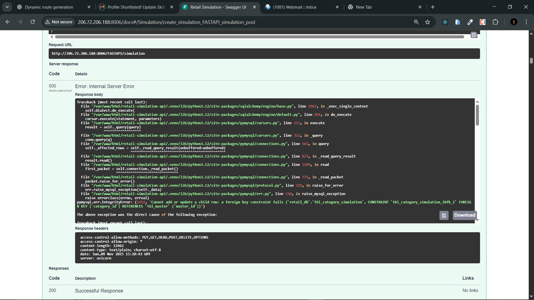Open the Extensions puzzle icon
The width and height of the screenshot is (534, 300).
(495, 22)
